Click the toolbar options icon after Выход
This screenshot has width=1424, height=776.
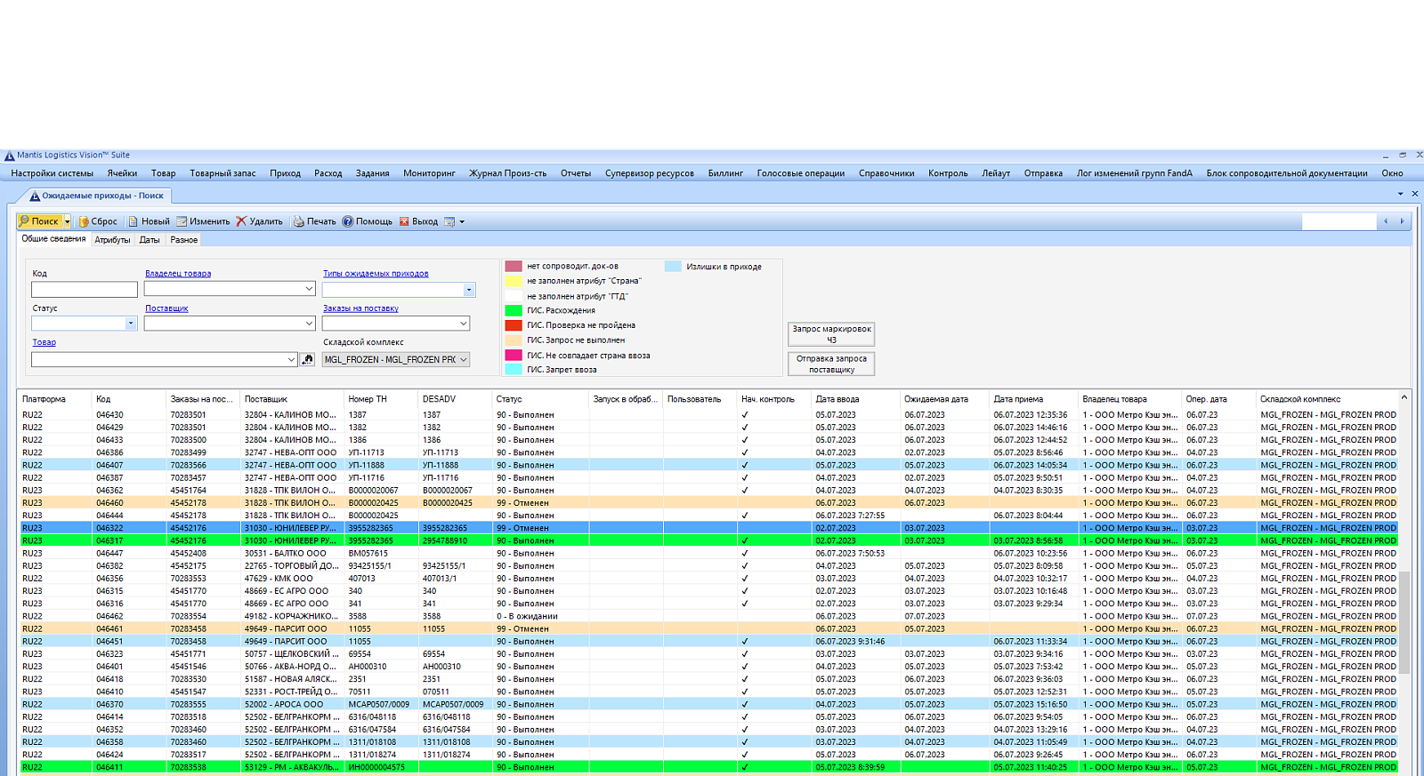point(450,221)
